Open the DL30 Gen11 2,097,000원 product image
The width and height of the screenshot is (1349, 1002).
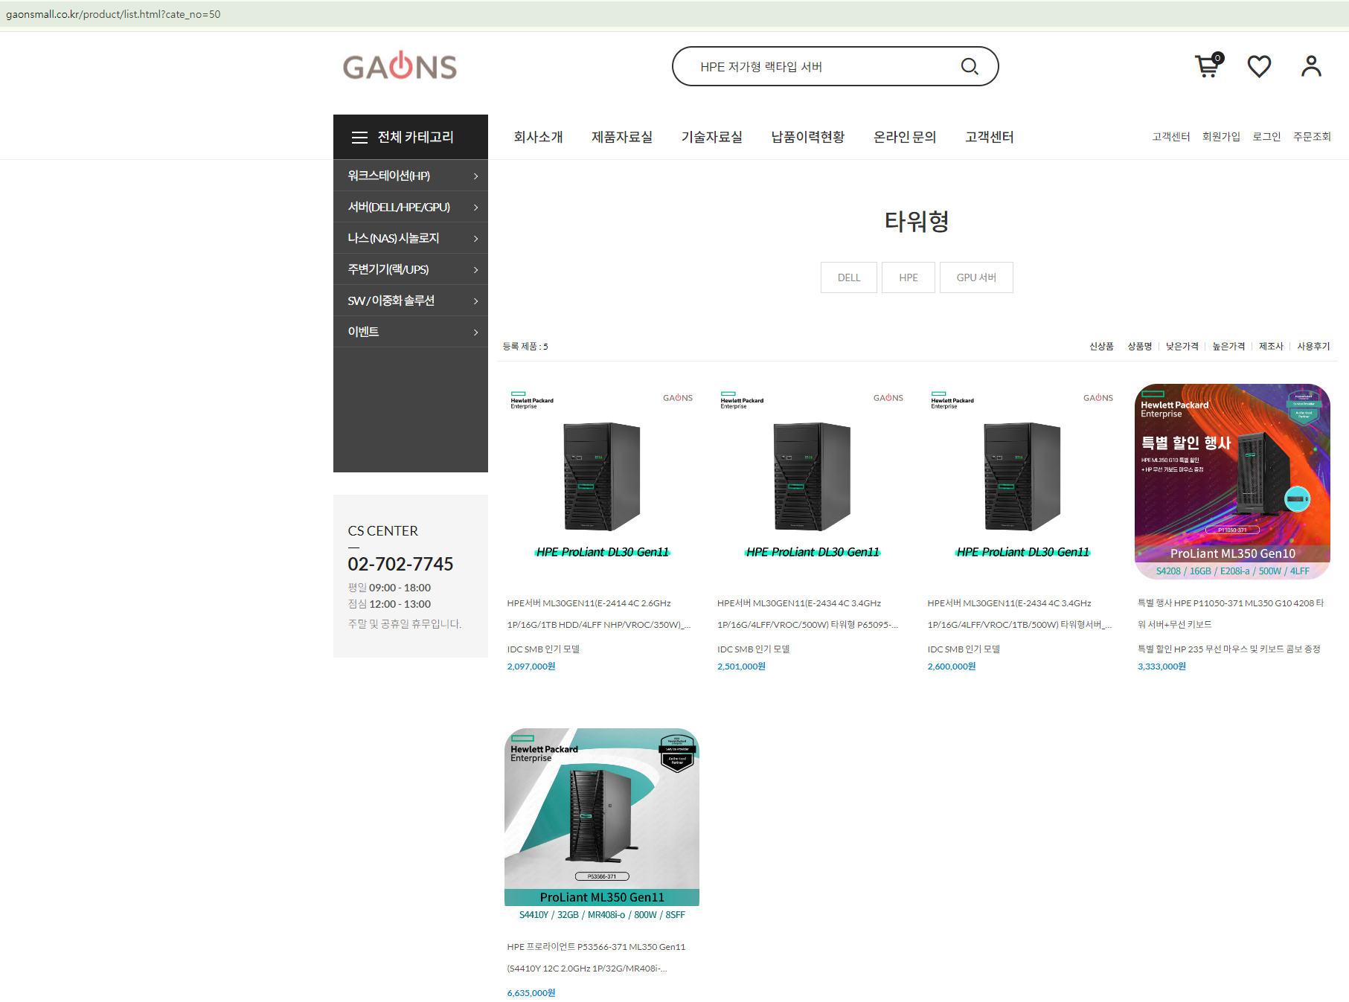click(x=602, y=481)
